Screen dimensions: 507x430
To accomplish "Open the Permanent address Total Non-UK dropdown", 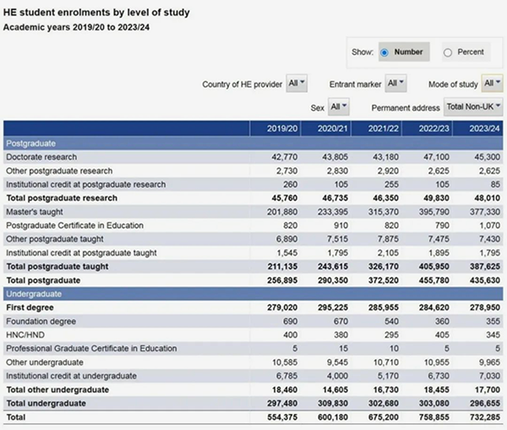I will (473, 107).
